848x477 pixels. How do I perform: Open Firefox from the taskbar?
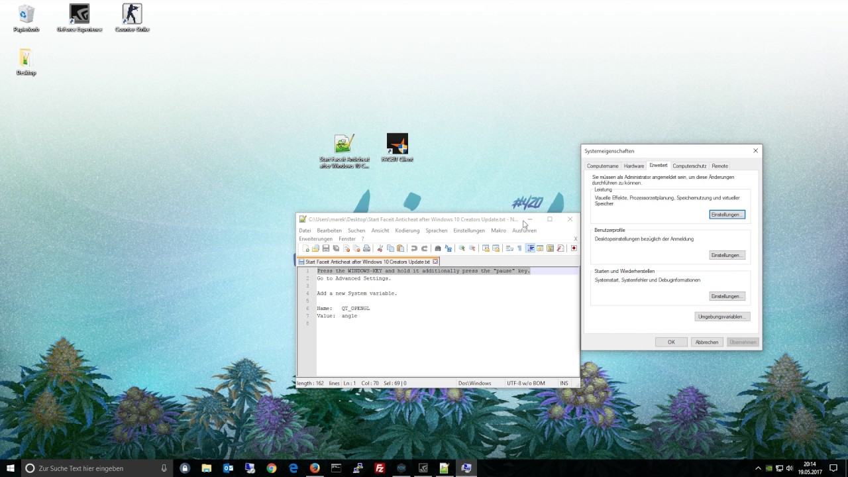[315, 468]
